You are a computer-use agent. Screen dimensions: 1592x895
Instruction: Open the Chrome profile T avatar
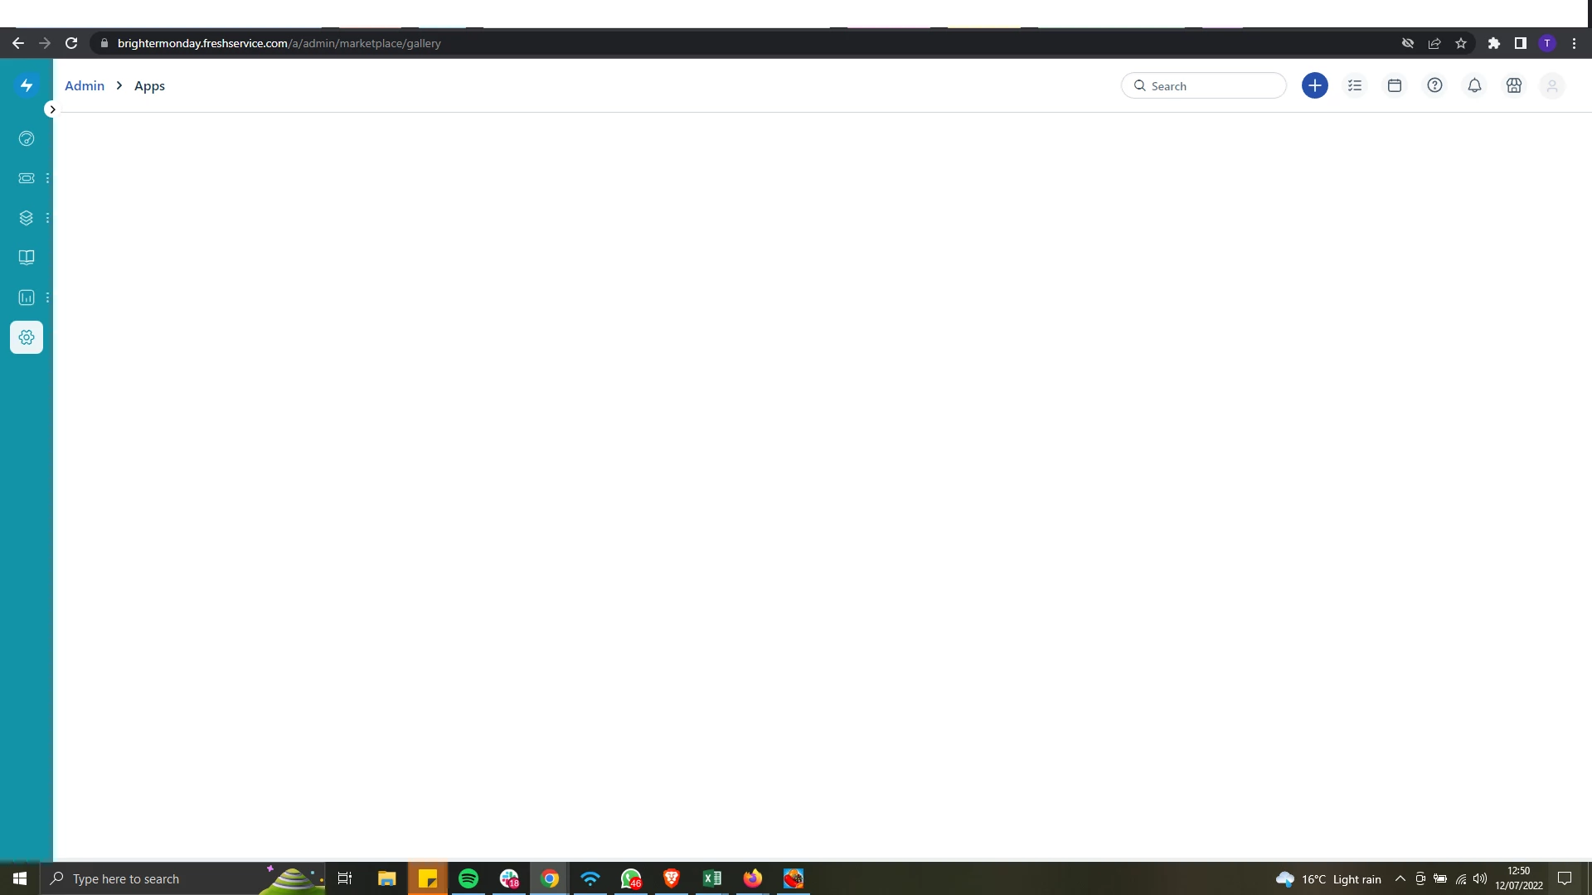point(1547,43)
